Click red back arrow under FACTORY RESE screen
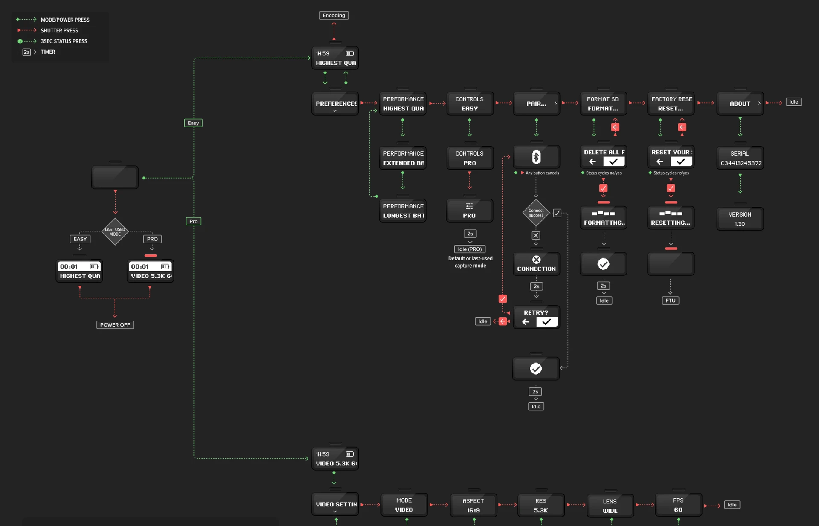 pos(682,127)
